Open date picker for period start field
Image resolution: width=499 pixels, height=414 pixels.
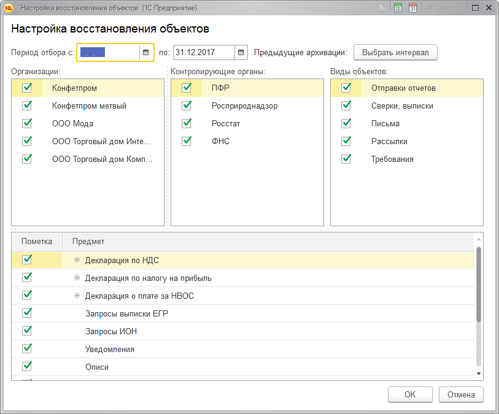tap(146, 53)
